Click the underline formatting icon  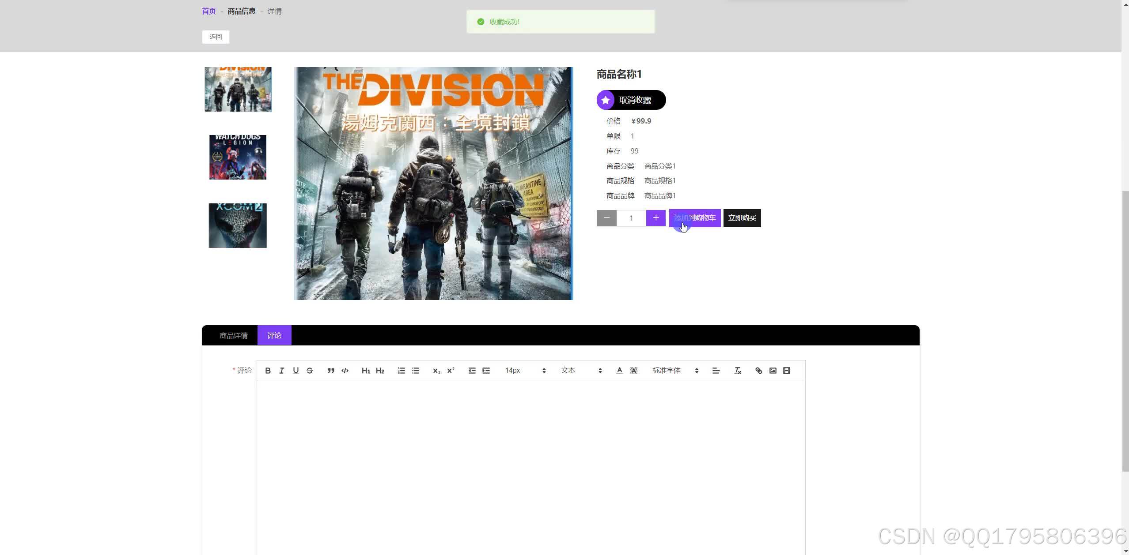coord(296,371)
